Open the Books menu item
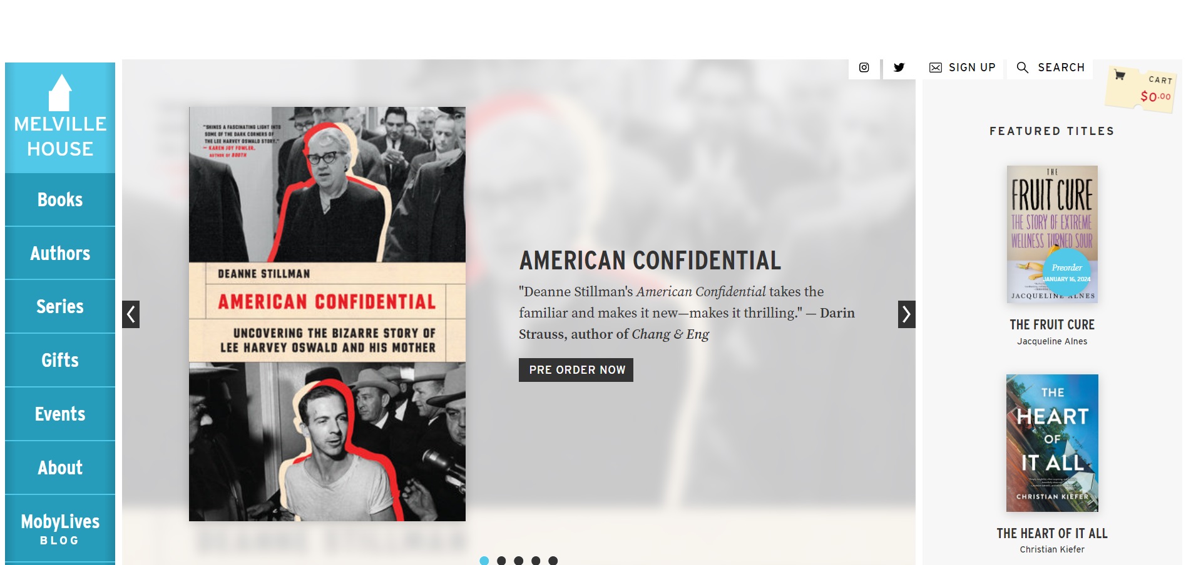Viewport: 1186px width, 565px height. click(60, 199)
